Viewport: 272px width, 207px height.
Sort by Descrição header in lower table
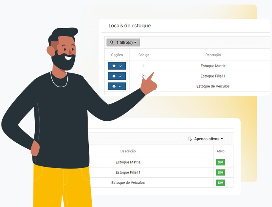(128, 151)
